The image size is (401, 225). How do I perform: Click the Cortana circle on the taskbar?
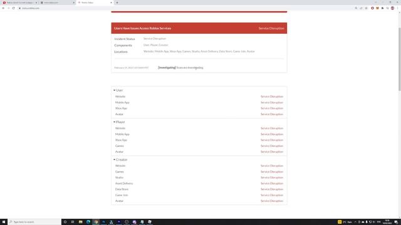click(65, 222)
